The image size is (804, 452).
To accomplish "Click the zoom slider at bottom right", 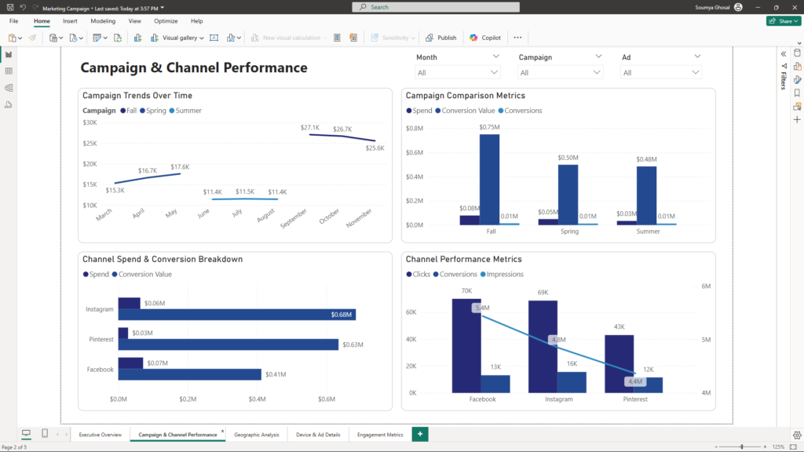I will click(x=741, y=447).
